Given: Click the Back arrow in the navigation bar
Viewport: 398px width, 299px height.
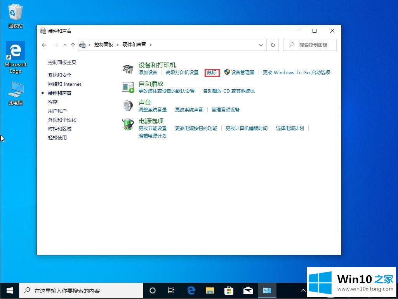Looking at the screenshot, I should coord(44,45).
